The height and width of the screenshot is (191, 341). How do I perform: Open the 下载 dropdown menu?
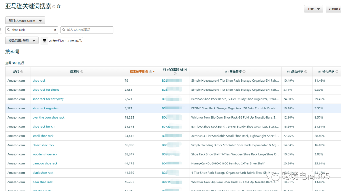coord(313,9)
